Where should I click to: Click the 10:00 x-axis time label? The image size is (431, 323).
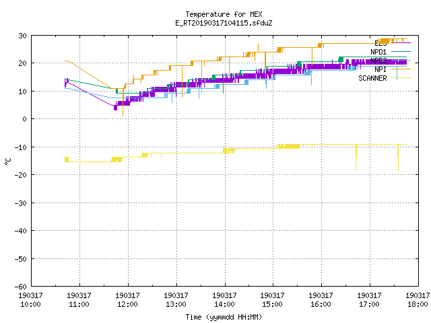pyautogui.click(x=31, y=304)
